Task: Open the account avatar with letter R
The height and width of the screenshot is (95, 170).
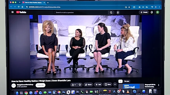Action: point(157,12)
